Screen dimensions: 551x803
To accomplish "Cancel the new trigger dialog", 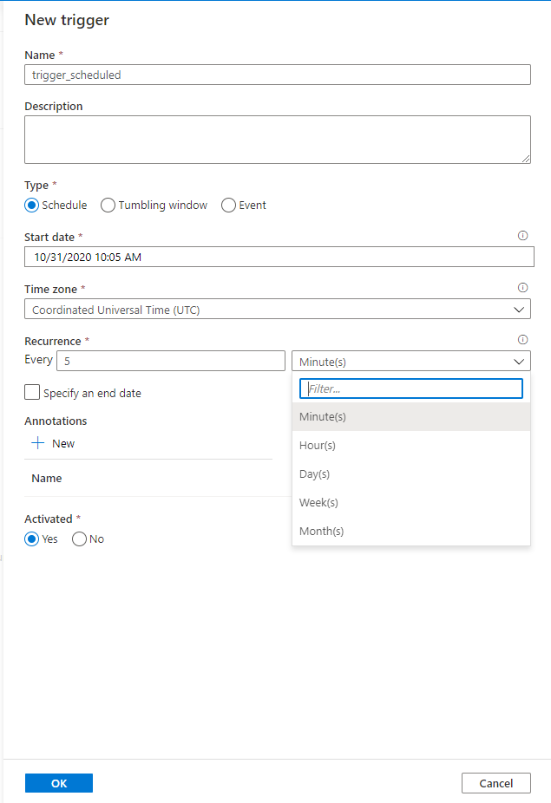I will [x=495, y=783].
